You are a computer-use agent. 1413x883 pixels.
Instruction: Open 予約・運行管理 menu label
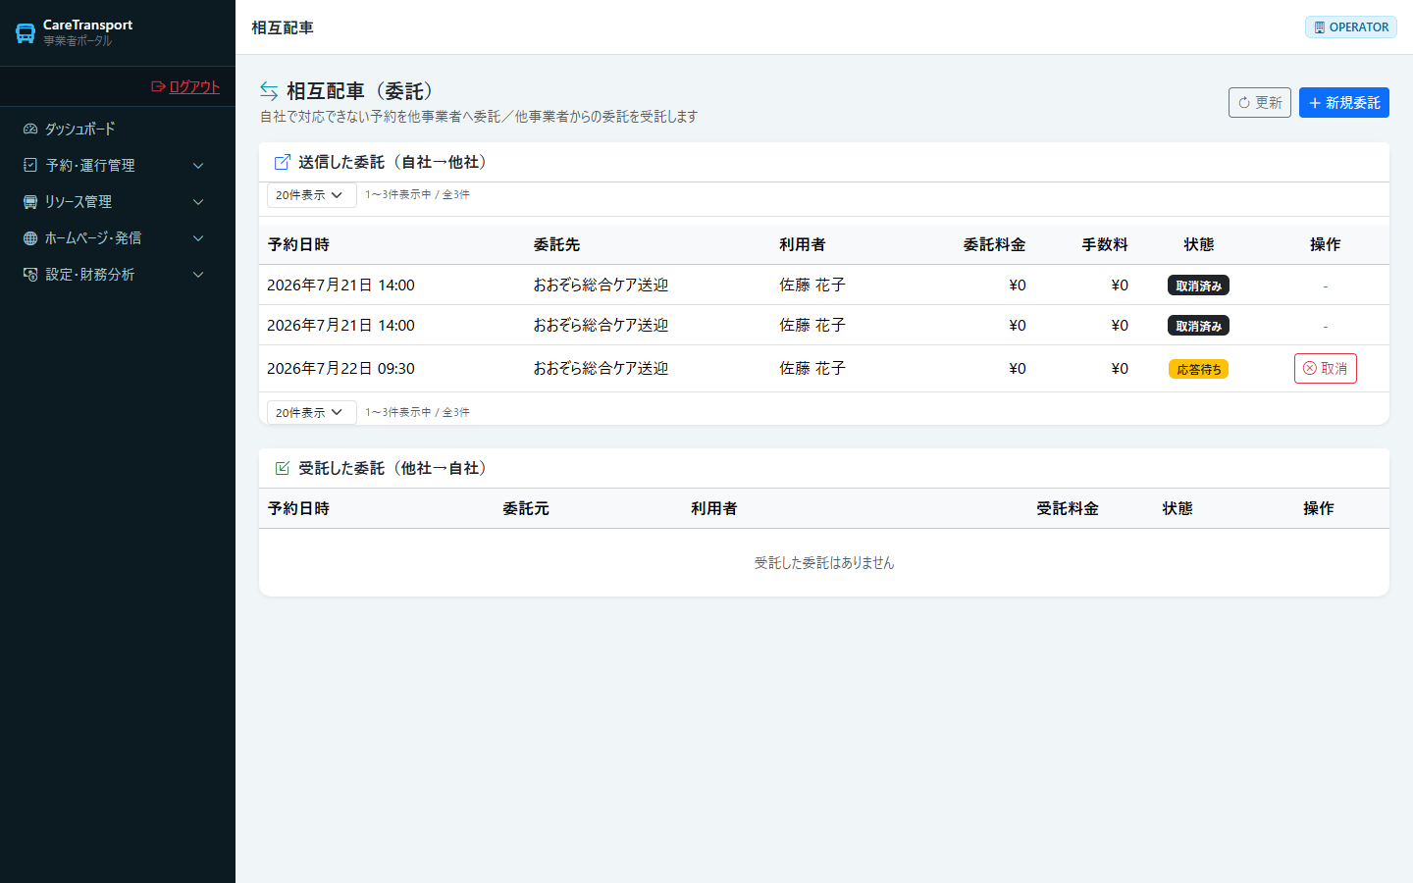click(x=90, y=166)
